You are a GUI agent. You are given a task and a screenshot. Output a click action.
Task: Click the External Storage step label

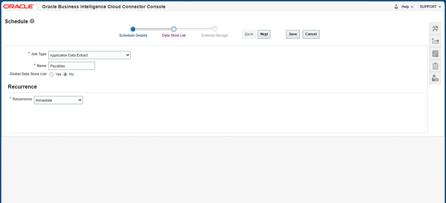point(215,36)
